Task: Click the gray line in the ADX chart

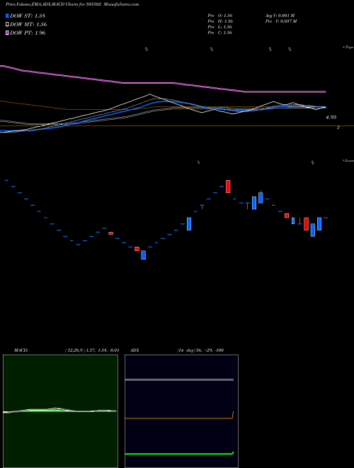Action: 179,379
